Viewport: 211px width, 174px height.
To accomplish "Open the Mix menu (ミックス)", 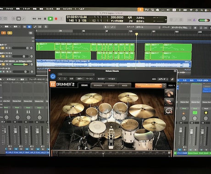I will (x=50, y=9).
